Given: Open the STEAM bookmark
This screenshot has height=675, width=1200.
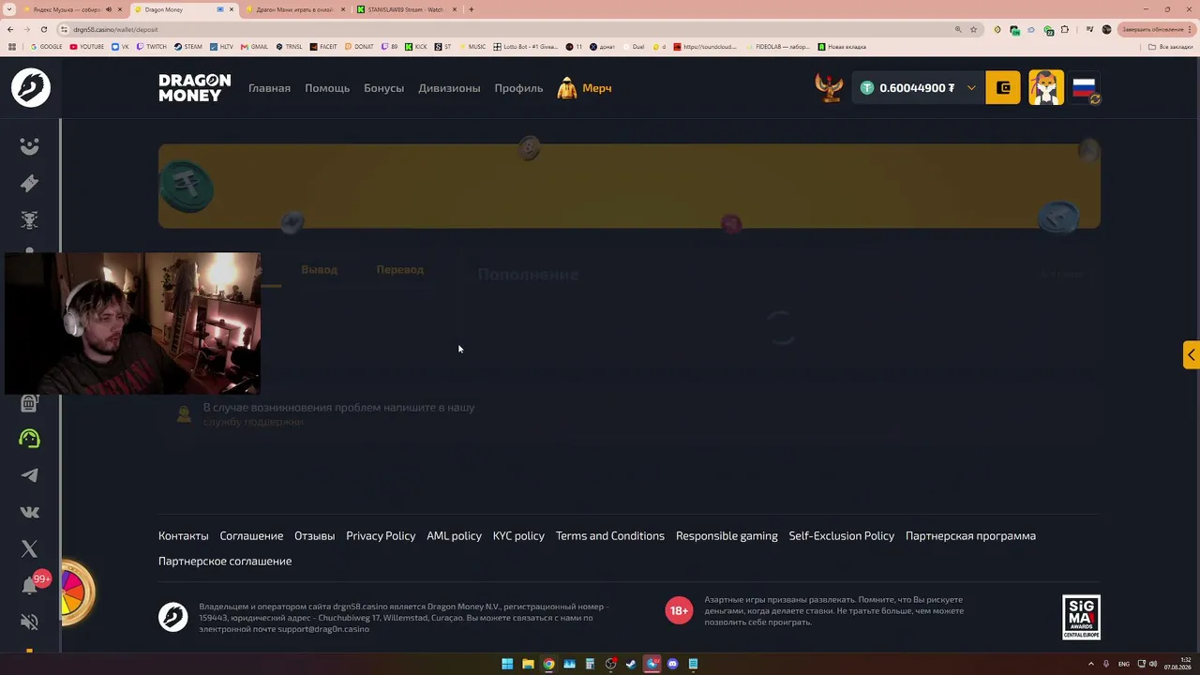Looking at the screenshot, I should (188, 47).
